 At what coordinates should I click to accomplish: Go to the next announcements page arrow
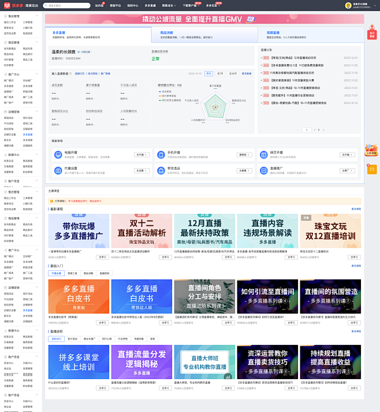(x=323, y=130)
